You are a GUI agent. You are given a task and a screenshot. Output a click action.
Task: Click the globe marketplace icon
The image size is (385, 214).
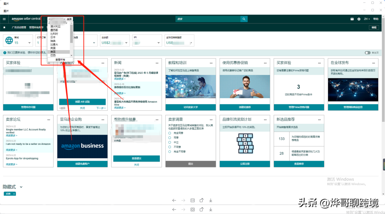click(9, 41)
